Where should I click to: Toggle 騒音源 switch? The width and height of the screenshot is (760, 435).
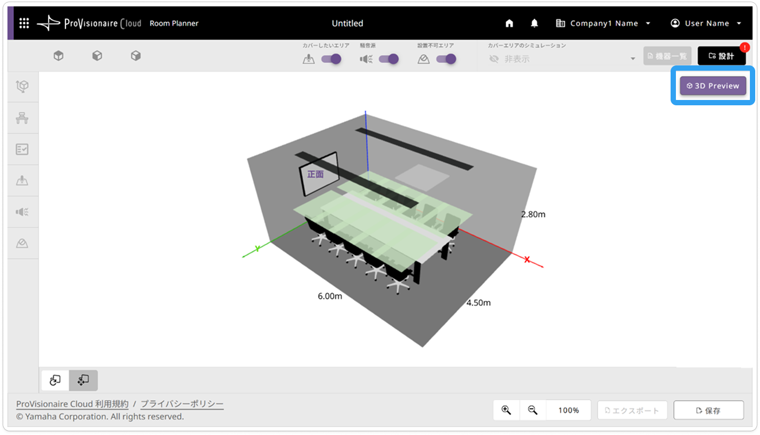coord(389,59)
